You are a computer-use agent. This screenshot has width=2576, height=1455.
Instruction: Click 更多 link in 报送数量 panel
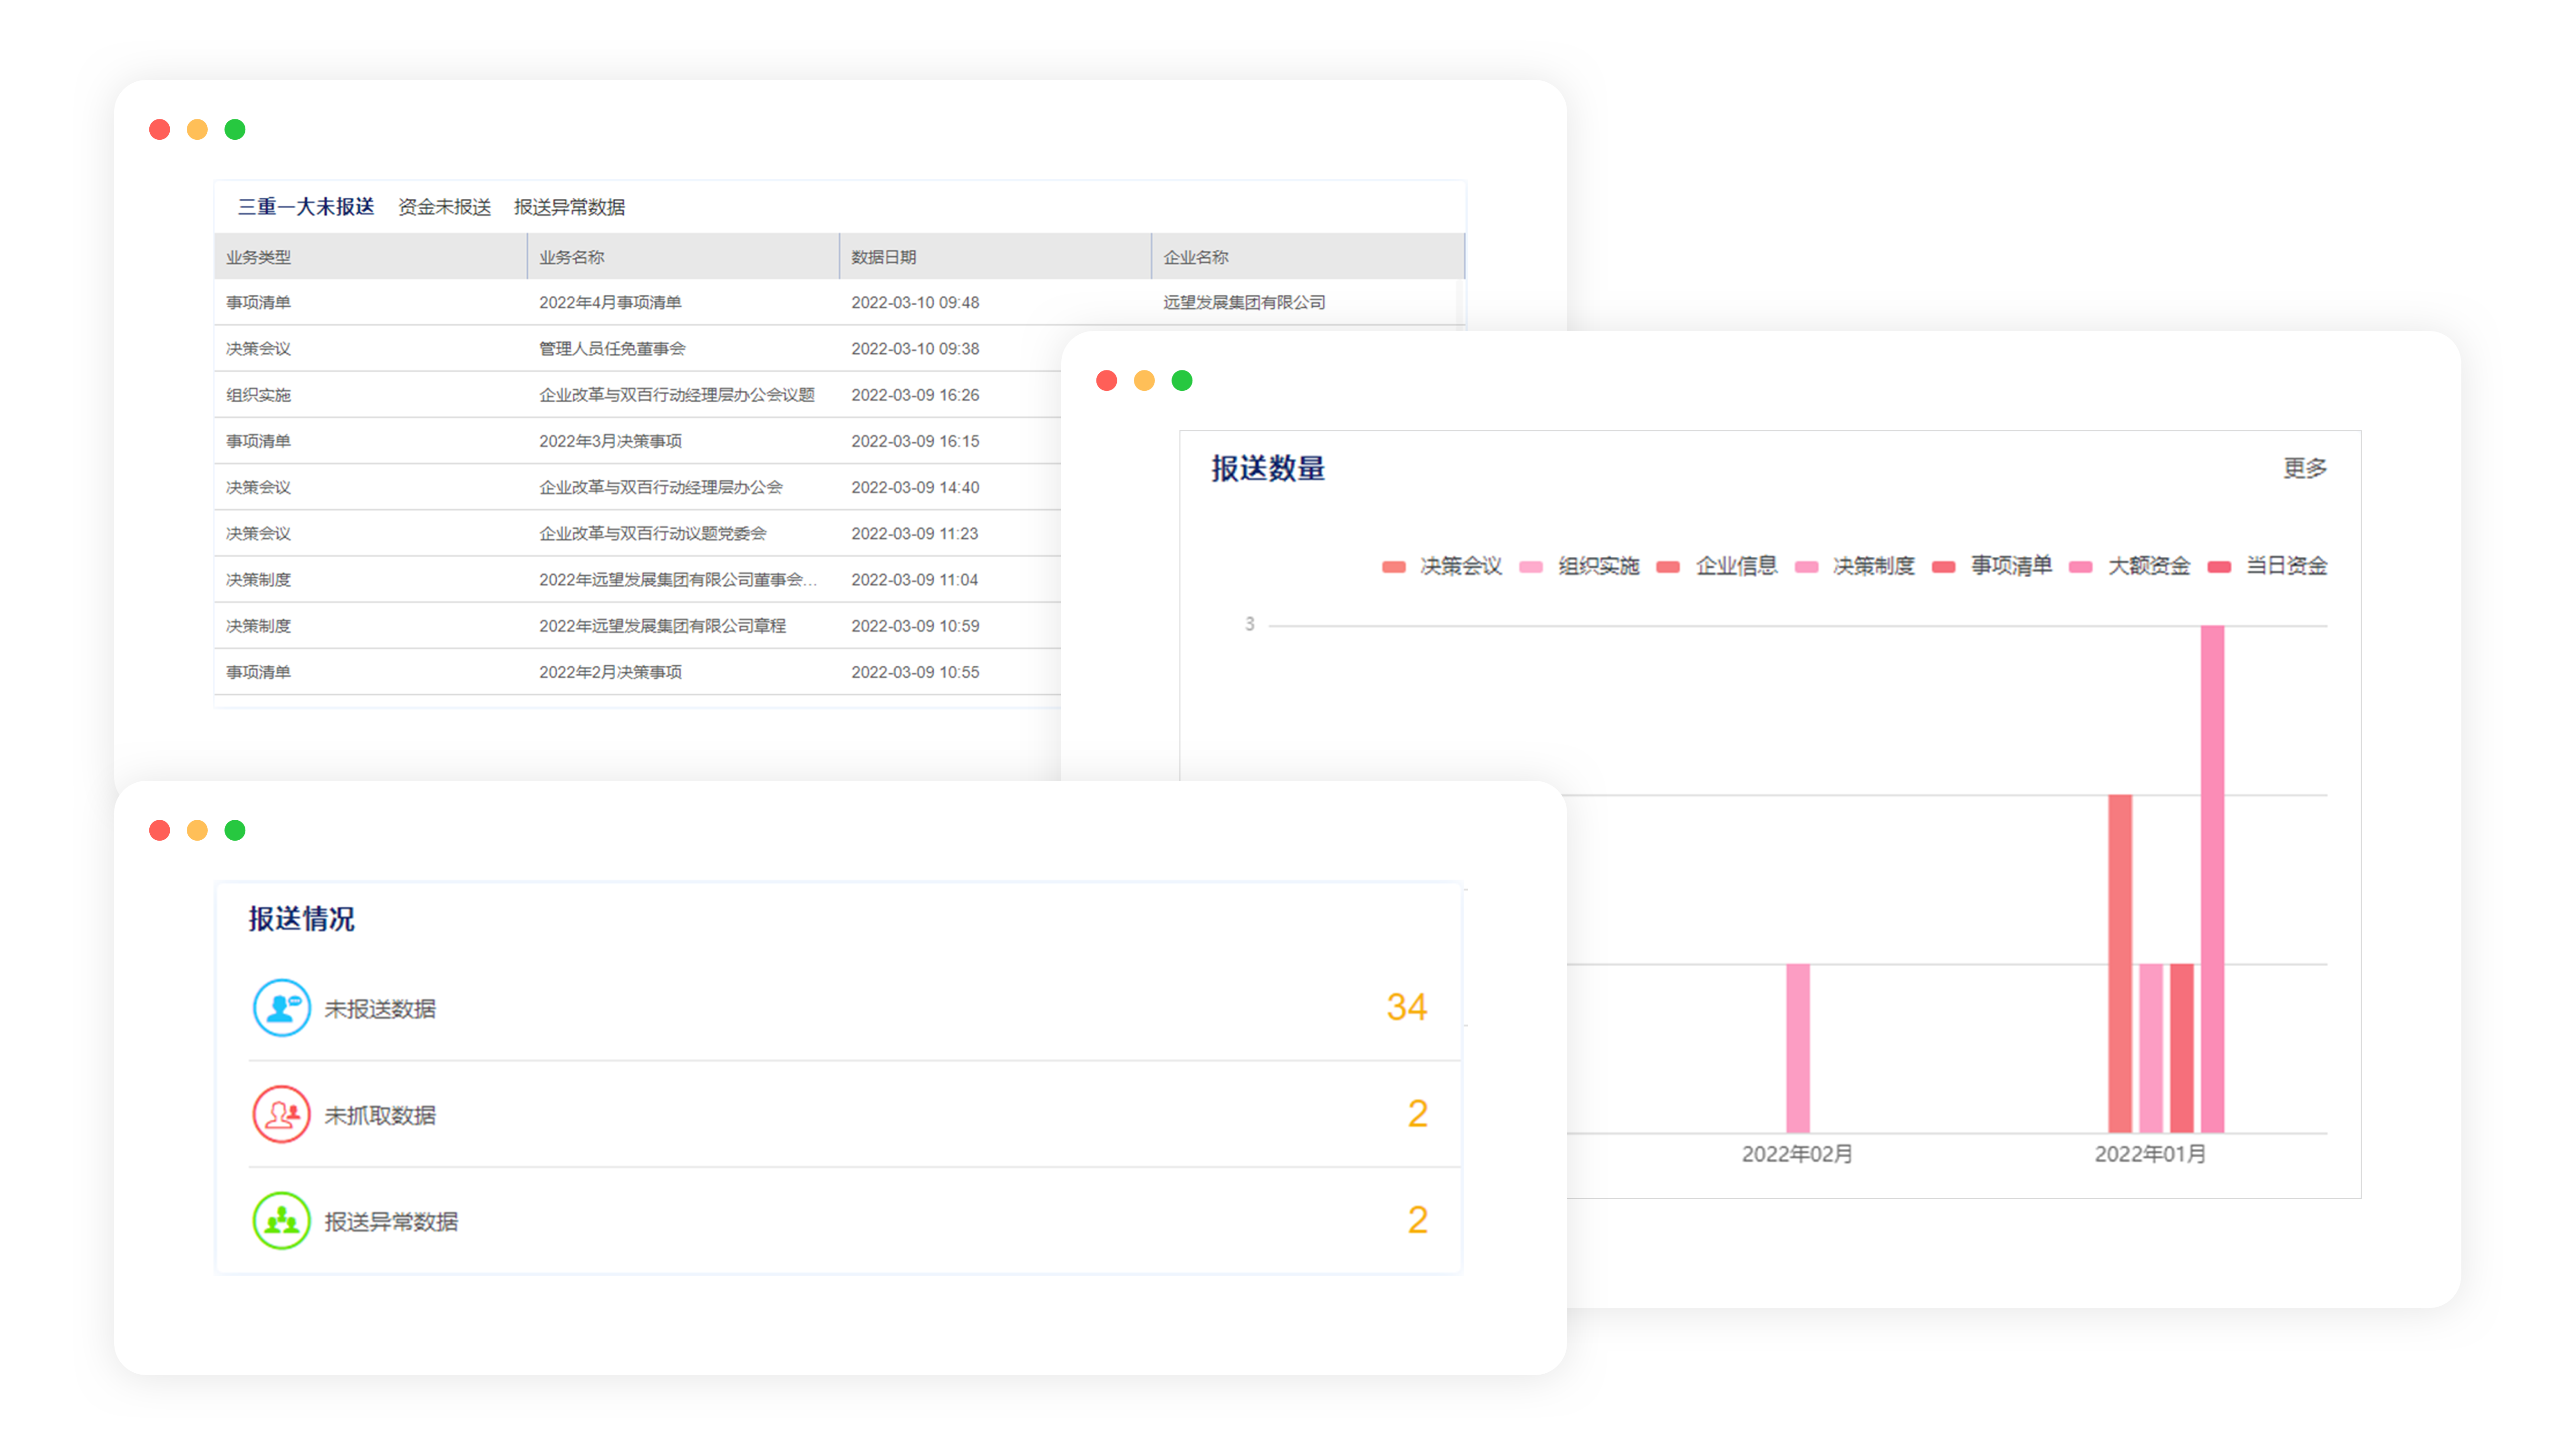(x=2304, y=468)
